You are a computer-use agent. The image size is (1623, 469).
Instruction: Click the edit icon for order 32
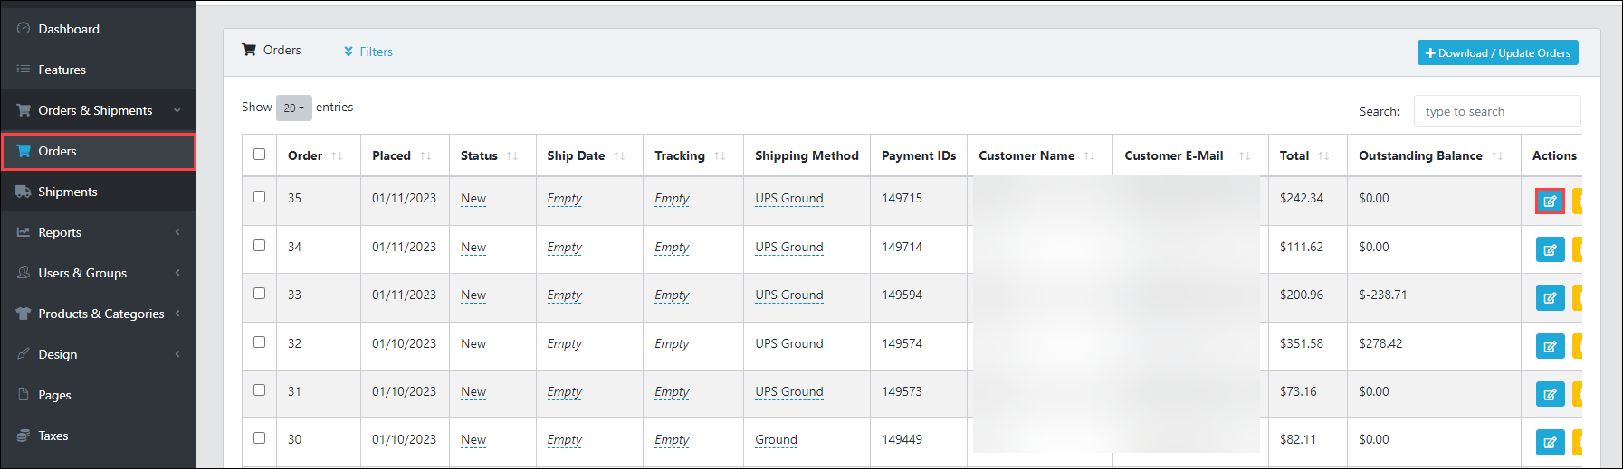click(x=1550, y=346)
